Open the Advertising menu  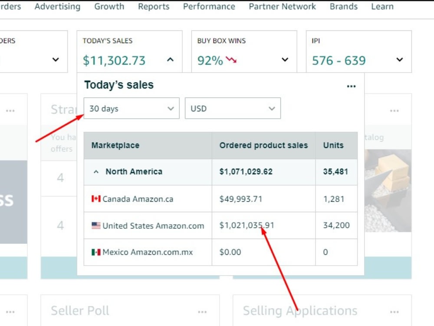point(57,7)
